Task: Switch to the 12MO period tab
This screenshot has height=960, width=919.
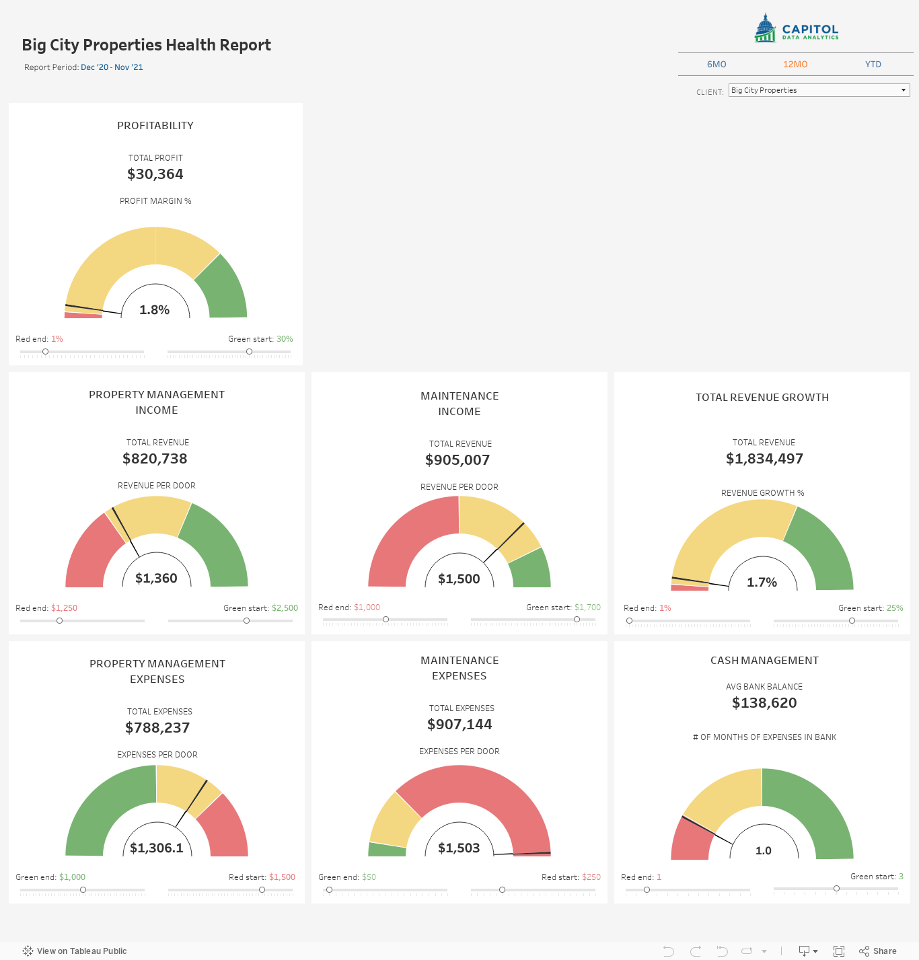Action: coord(795,65)
